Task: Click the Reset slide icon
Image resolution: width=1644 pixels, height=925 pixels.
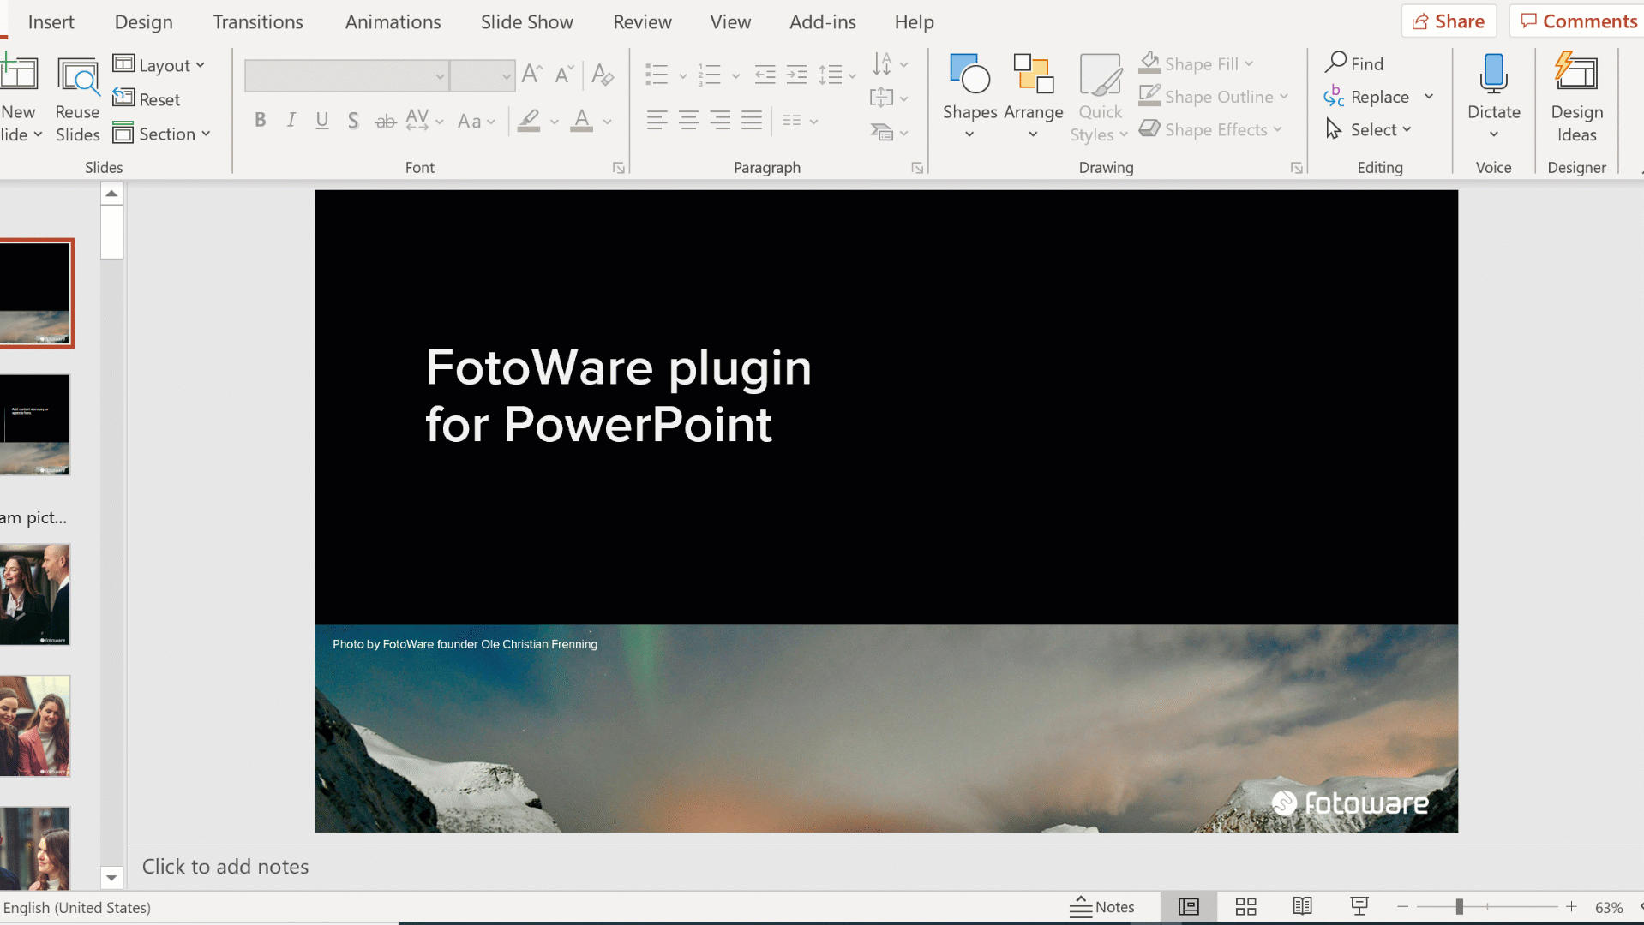Action: tap(124, 98)
